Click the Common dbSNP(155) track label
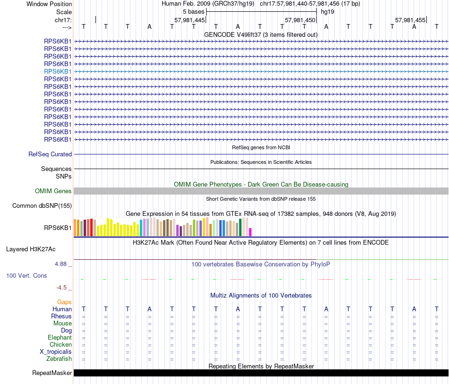 point(42,206)
